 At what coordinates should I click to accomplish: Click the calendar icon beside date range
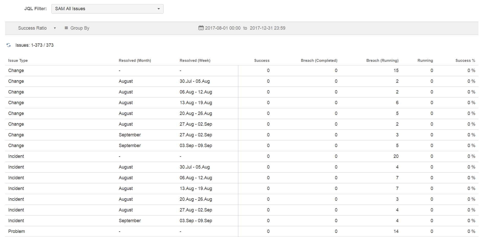click(201, 28)
